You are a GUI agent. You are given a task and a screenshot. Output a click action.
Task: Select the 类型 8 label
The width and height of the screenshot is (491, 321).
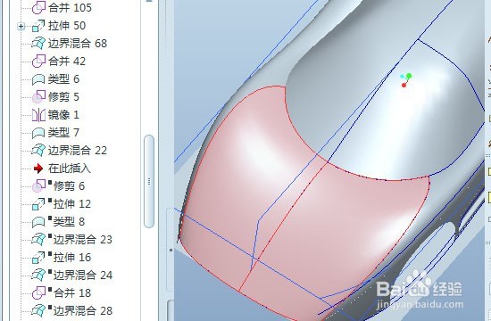[69, 222]
